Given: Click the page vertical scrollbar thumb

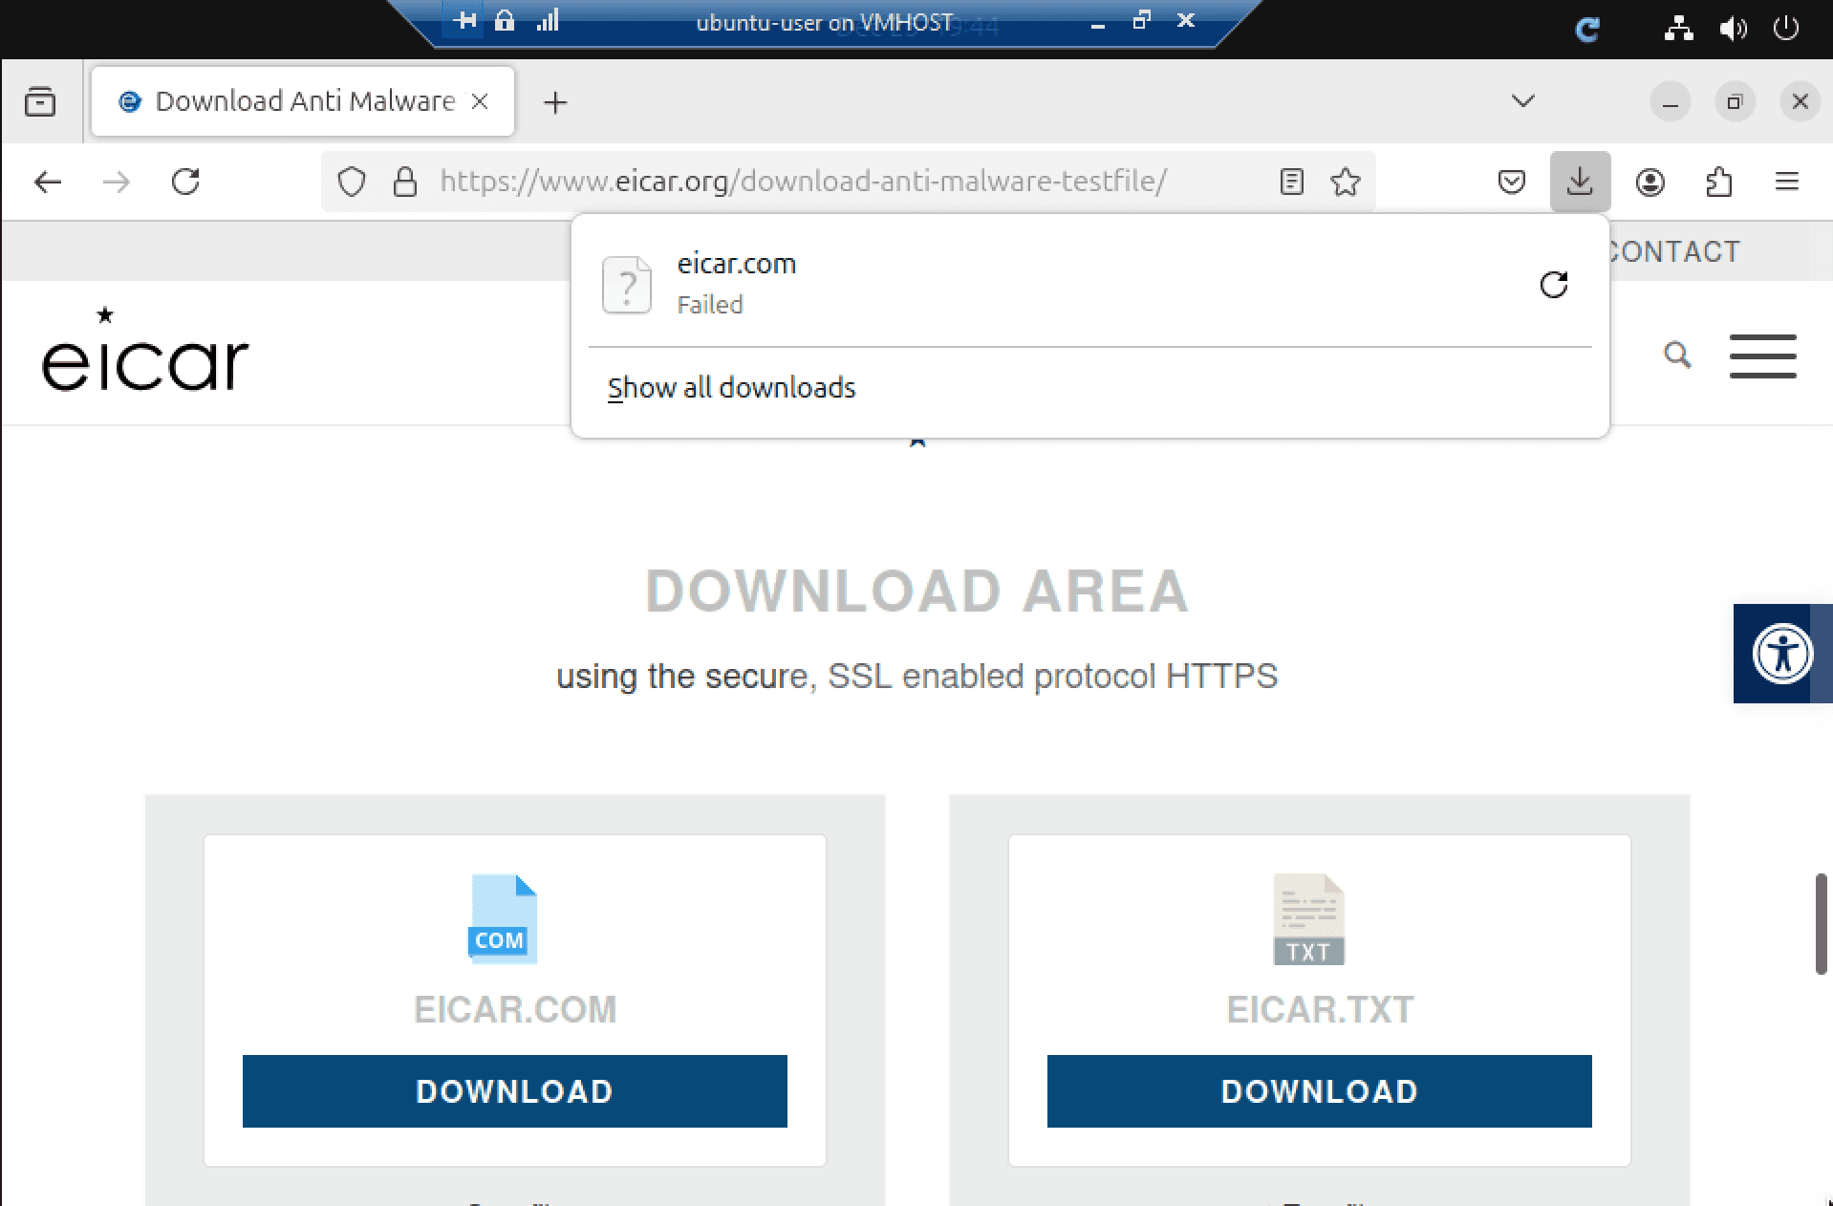Looking at the screenshot, I should pos(1822,923).
